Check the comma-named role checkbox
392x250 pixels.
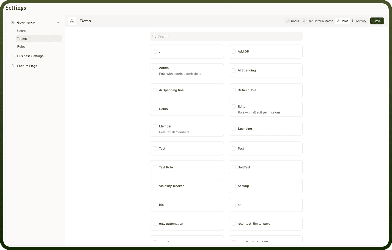pyautogui.click(x=155, y=51)
